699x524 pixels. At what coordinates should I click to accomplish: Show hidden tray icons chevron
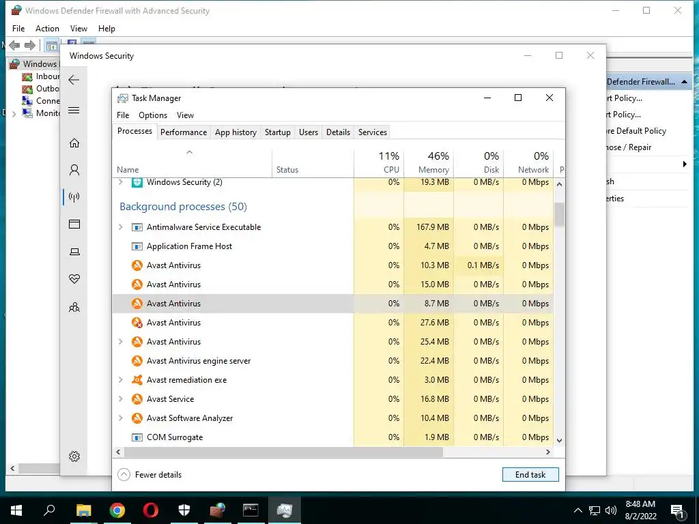(x=577, y=510)
